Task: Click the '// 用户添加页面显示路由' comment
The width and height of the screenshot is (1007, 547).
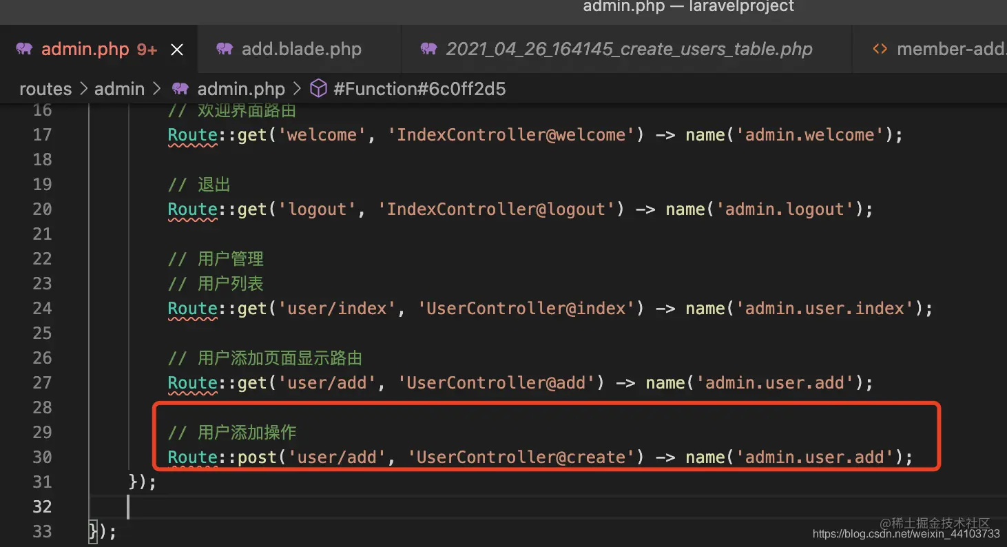Action: pos(265,358)
